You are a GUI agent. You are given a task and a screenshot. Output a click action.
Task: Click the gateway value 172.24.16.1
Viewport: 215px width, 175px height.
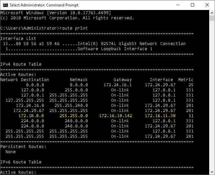[118, 85]
